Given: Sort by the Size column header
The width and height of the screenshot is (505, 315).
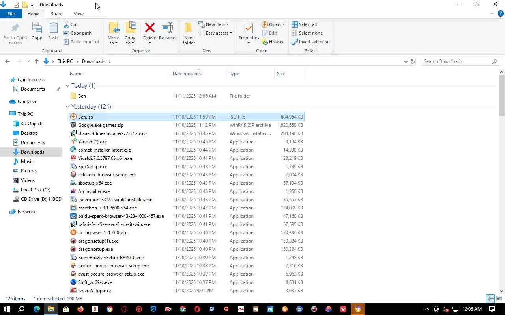Looking at the screenshot, I should 290,74.
